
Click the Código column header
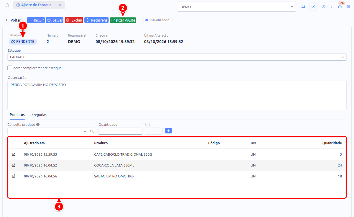point(214,143)
